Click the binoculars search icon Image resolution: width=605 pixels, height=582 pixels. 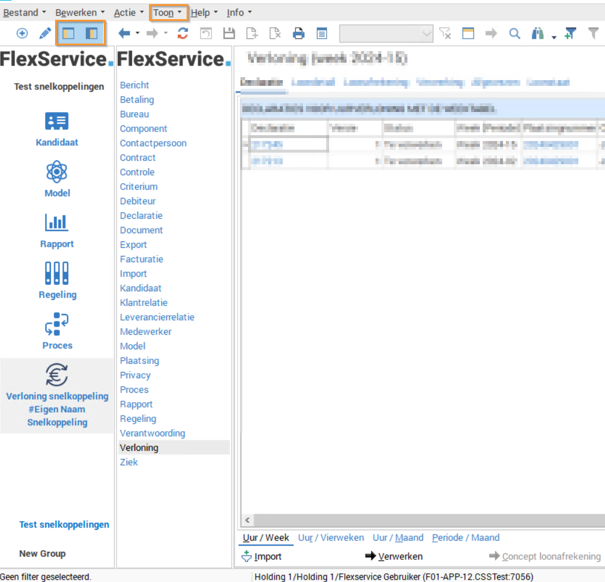(x=538, y=34)
